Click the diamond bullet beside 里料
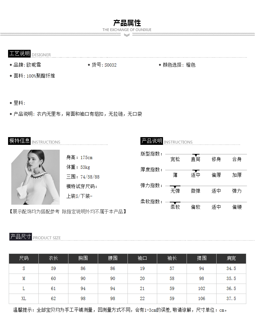The width and height of the screenshot is (255, 313). coord(11,103)
